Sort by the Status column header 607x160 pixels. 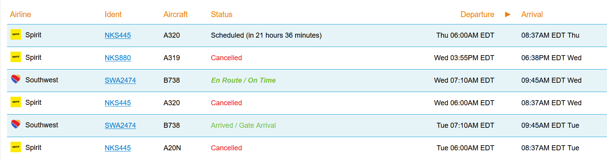[x=221, y=14]
